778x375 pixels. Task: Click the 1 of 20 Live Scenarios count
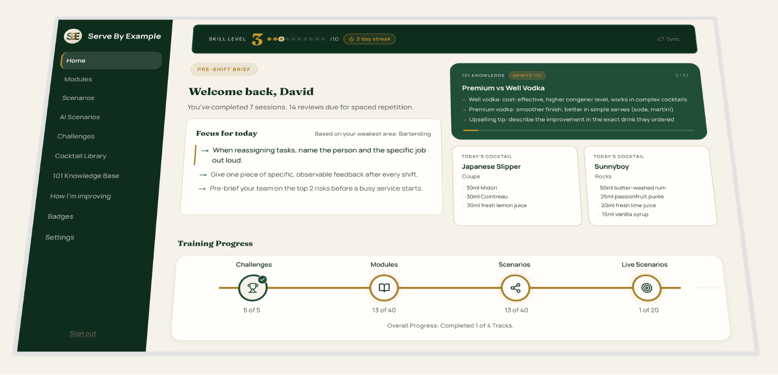pyautogui.click(x=648, y=310)
